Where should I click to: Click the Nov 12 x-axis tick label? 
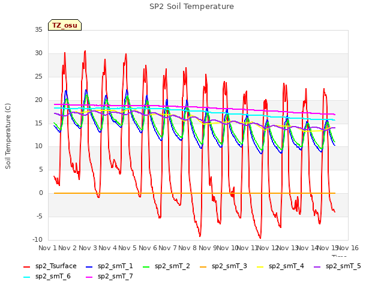pos(268,248)
